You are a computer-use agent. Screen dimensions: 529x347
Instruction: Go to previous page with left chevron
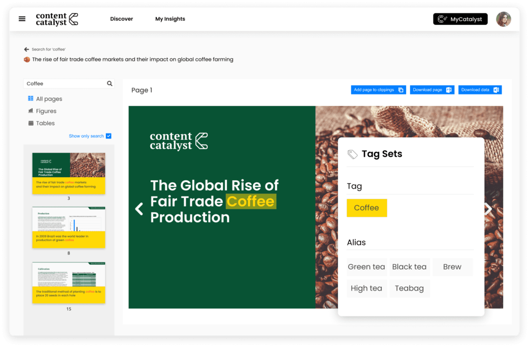(138, 209)
